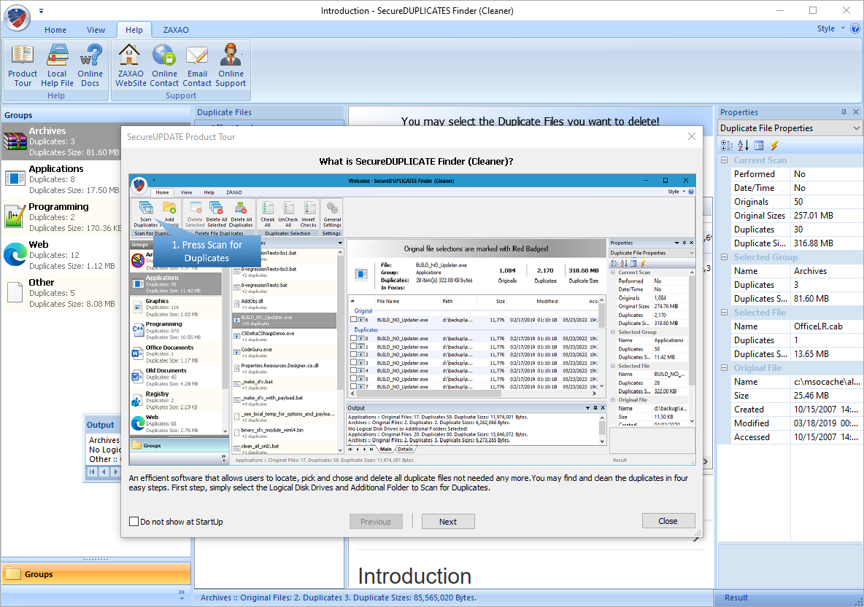The width and height of the screenshot is (864, 607).
Task: Click the lightning bolt icon in Properties
Action: point(775,145)
